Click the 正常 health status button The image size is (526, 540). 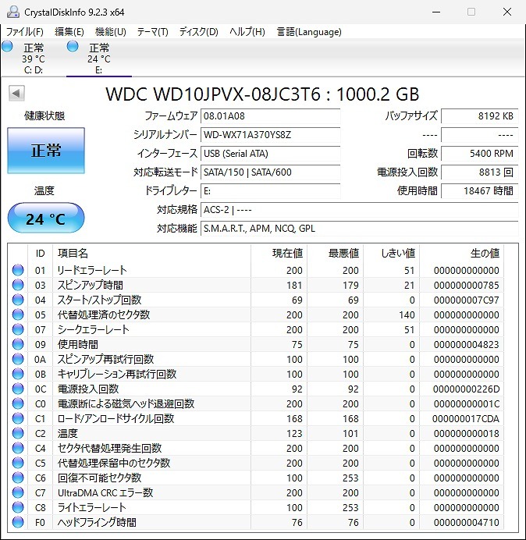click(46, 151)
